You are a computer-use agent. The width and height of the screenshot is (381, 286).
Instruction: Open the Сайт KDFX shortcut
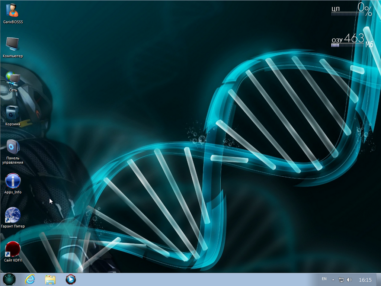13,251
